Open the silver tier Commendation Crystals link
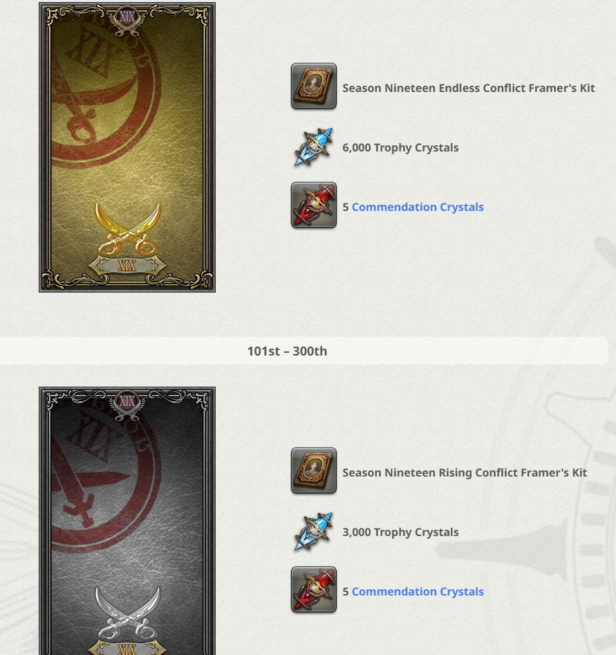 pos(418,591)
